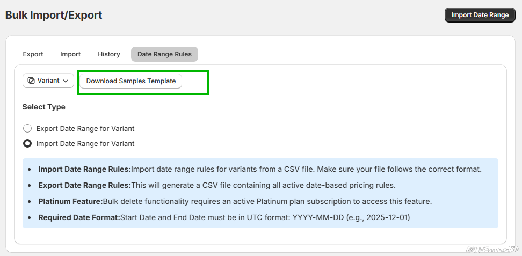The width and height of the screenshot is (522, 256).
Task: Click the Bulk Import/Export page heading
Action: [x=54, y=15]
